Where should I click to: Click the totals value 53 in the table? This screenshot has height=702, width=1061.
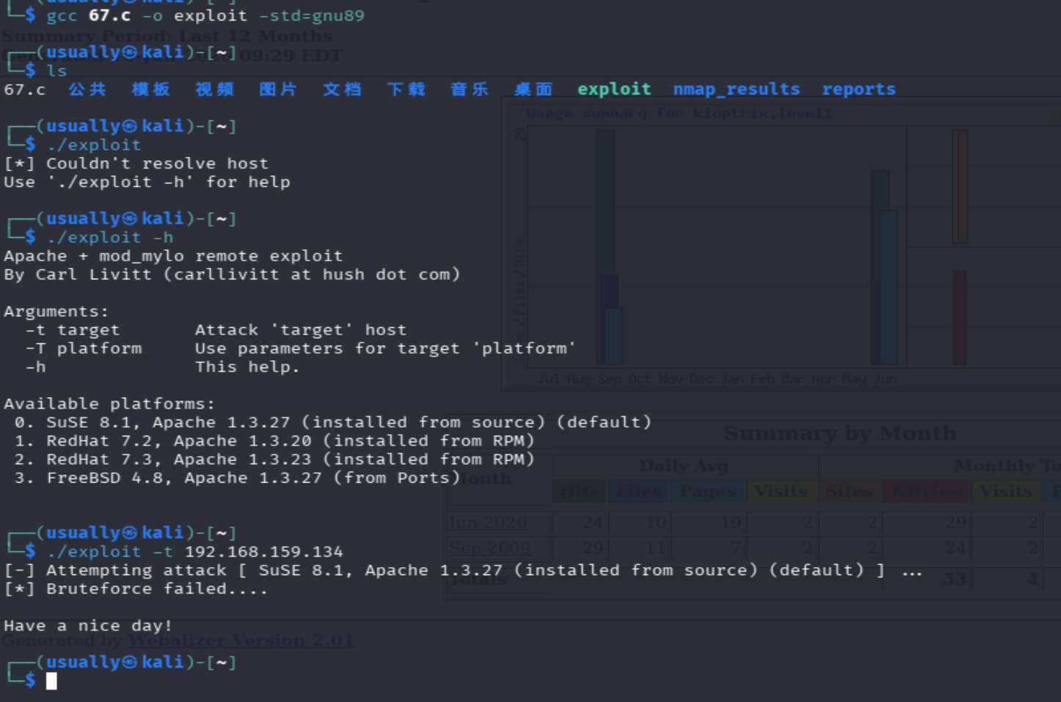click(955, 579)
